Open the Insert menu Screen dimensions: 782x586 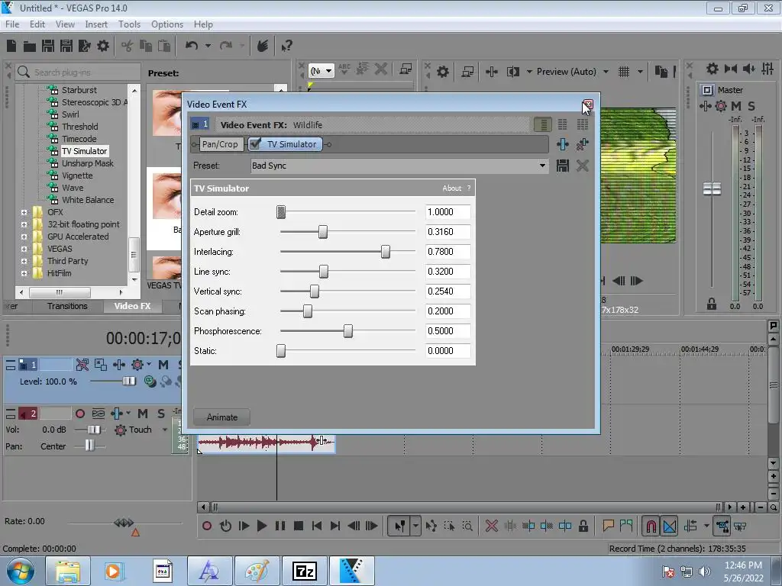tap(96, 24)
